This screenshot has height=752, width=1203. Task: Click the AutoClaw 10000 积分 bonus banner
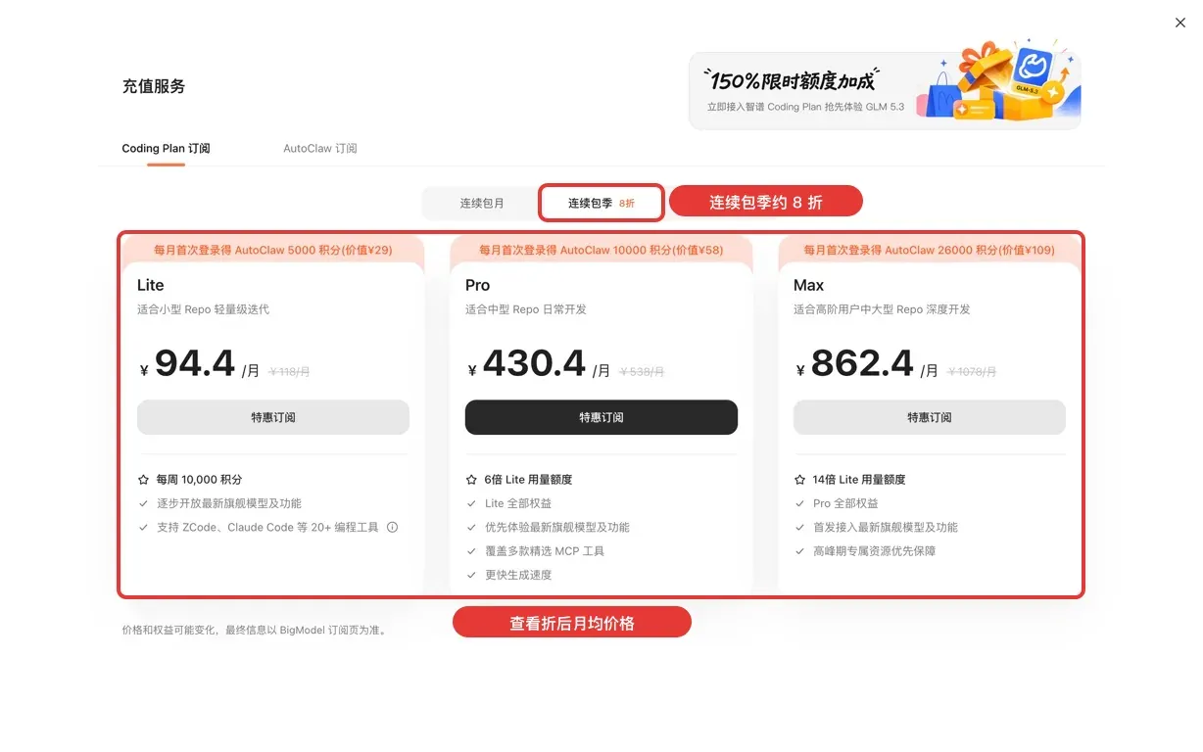[601, 250]
